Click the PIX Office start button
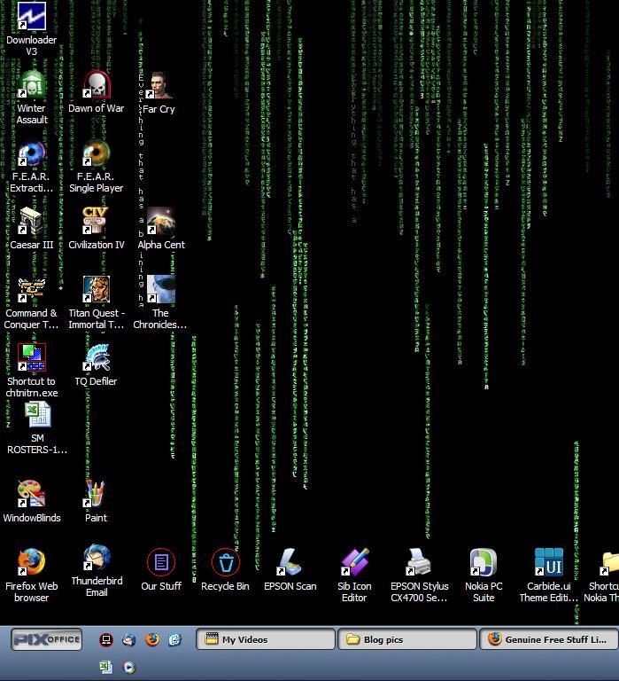 (46, 639)
